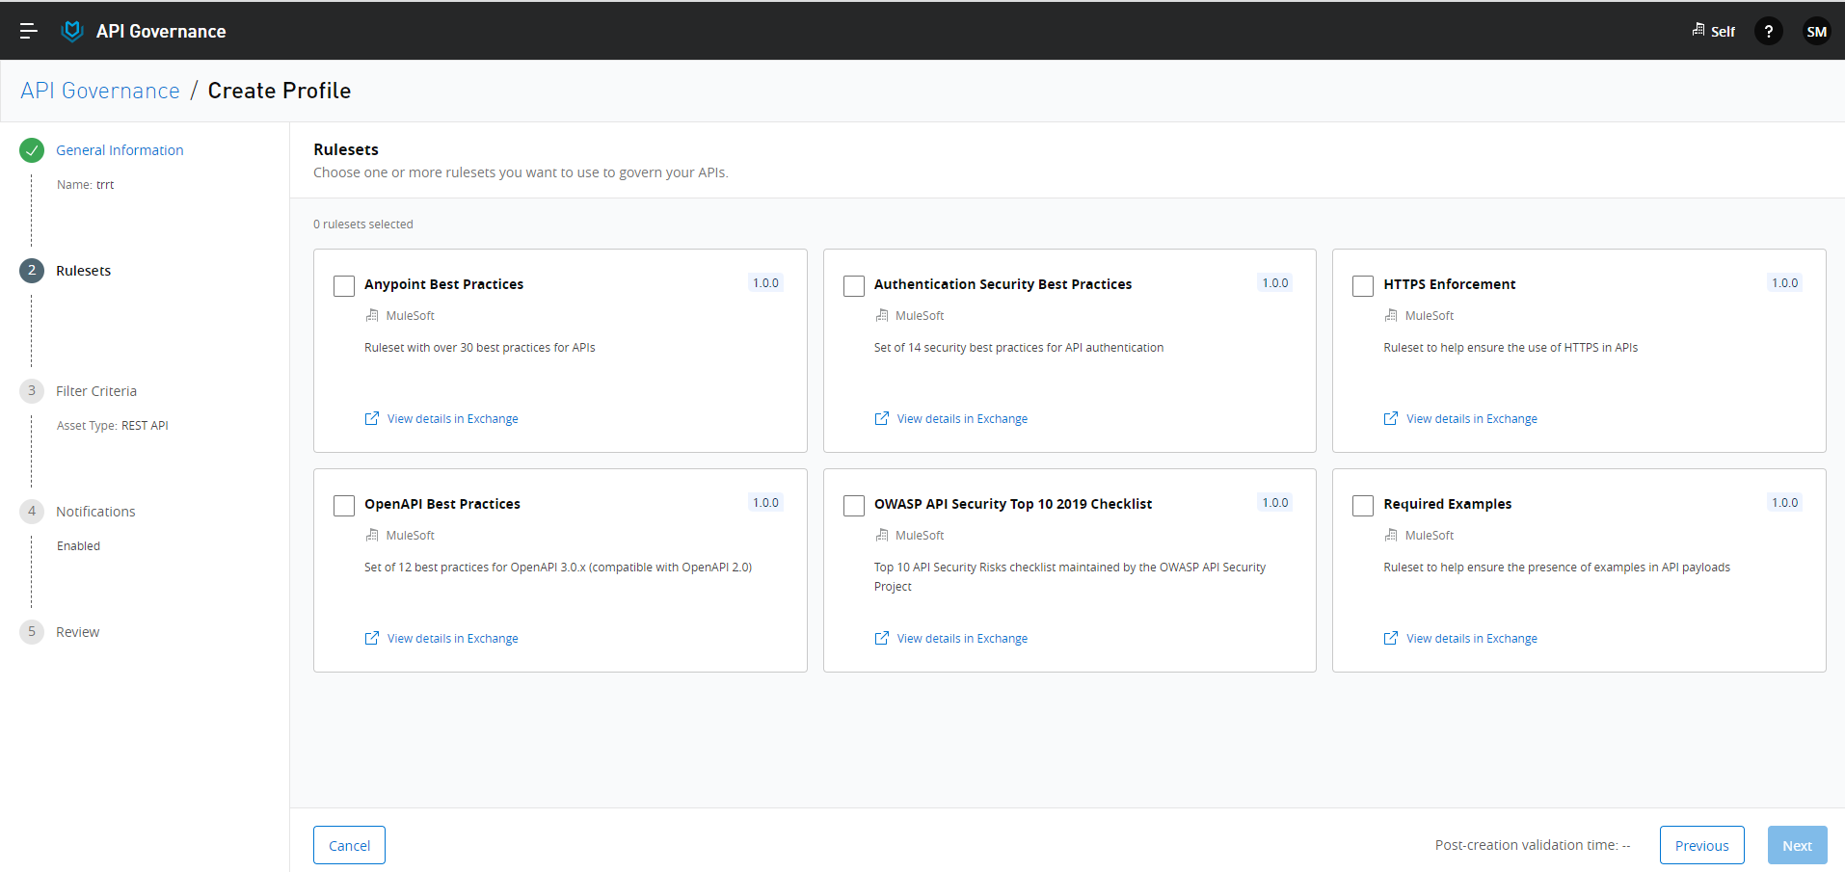Enable the OWASP API Security Top 10 checkbox

point(854,505)
